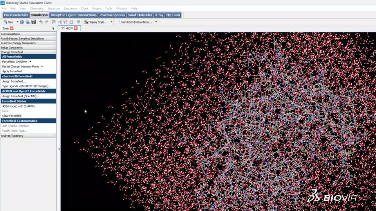Close the 4DJW document tab
Image resolution: width=376 pixels, height=211 pixels.
click(x=76, y=28)
